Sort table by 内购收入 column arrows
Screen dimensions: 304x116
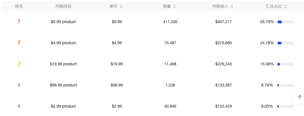tap(232, 6)
